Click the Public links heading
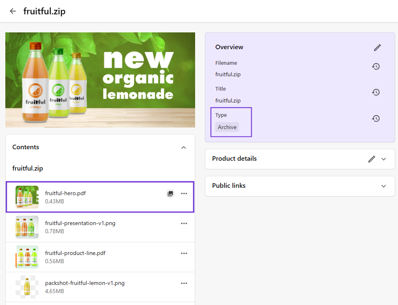Image resolution: width=398 pixels, height=305 pixels. pos(229,186)
